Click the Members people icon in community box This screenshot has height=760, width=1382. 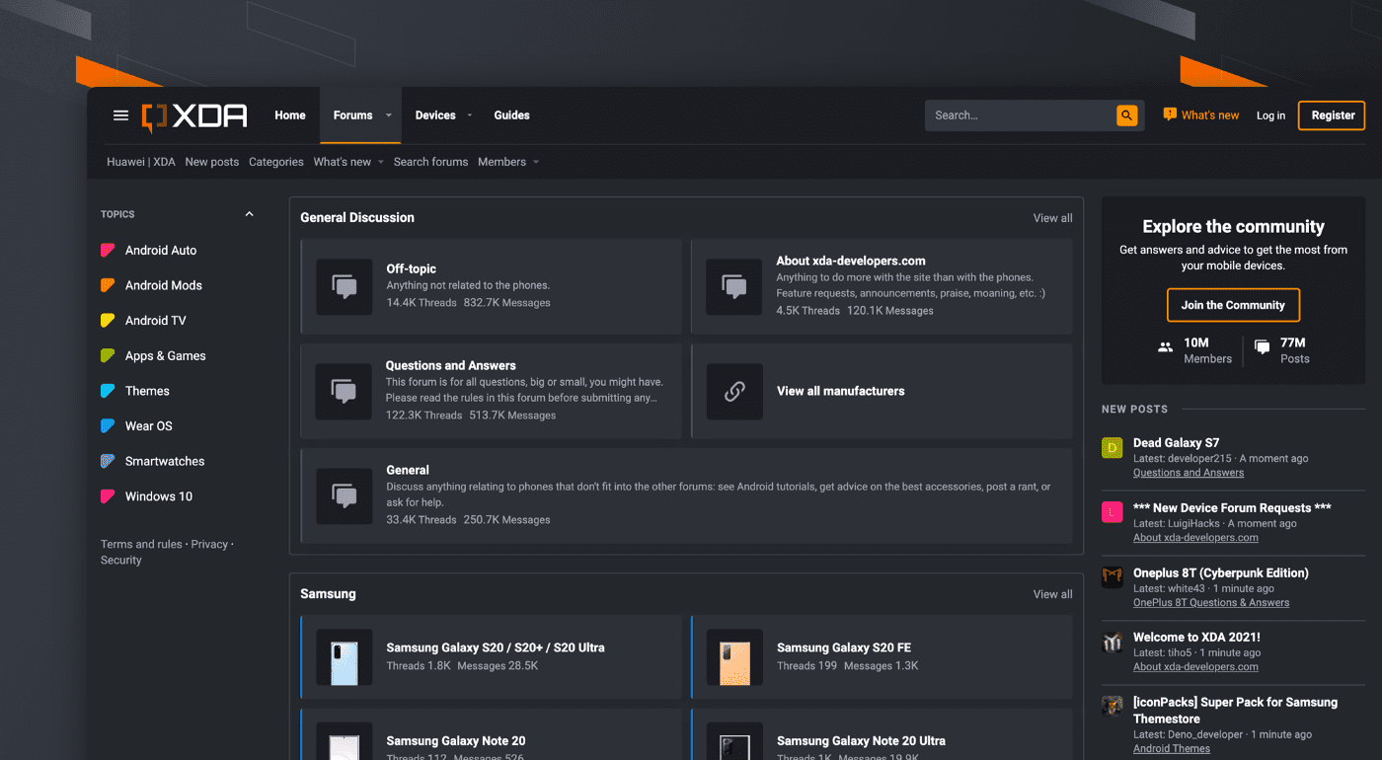tap(1165, 347)
